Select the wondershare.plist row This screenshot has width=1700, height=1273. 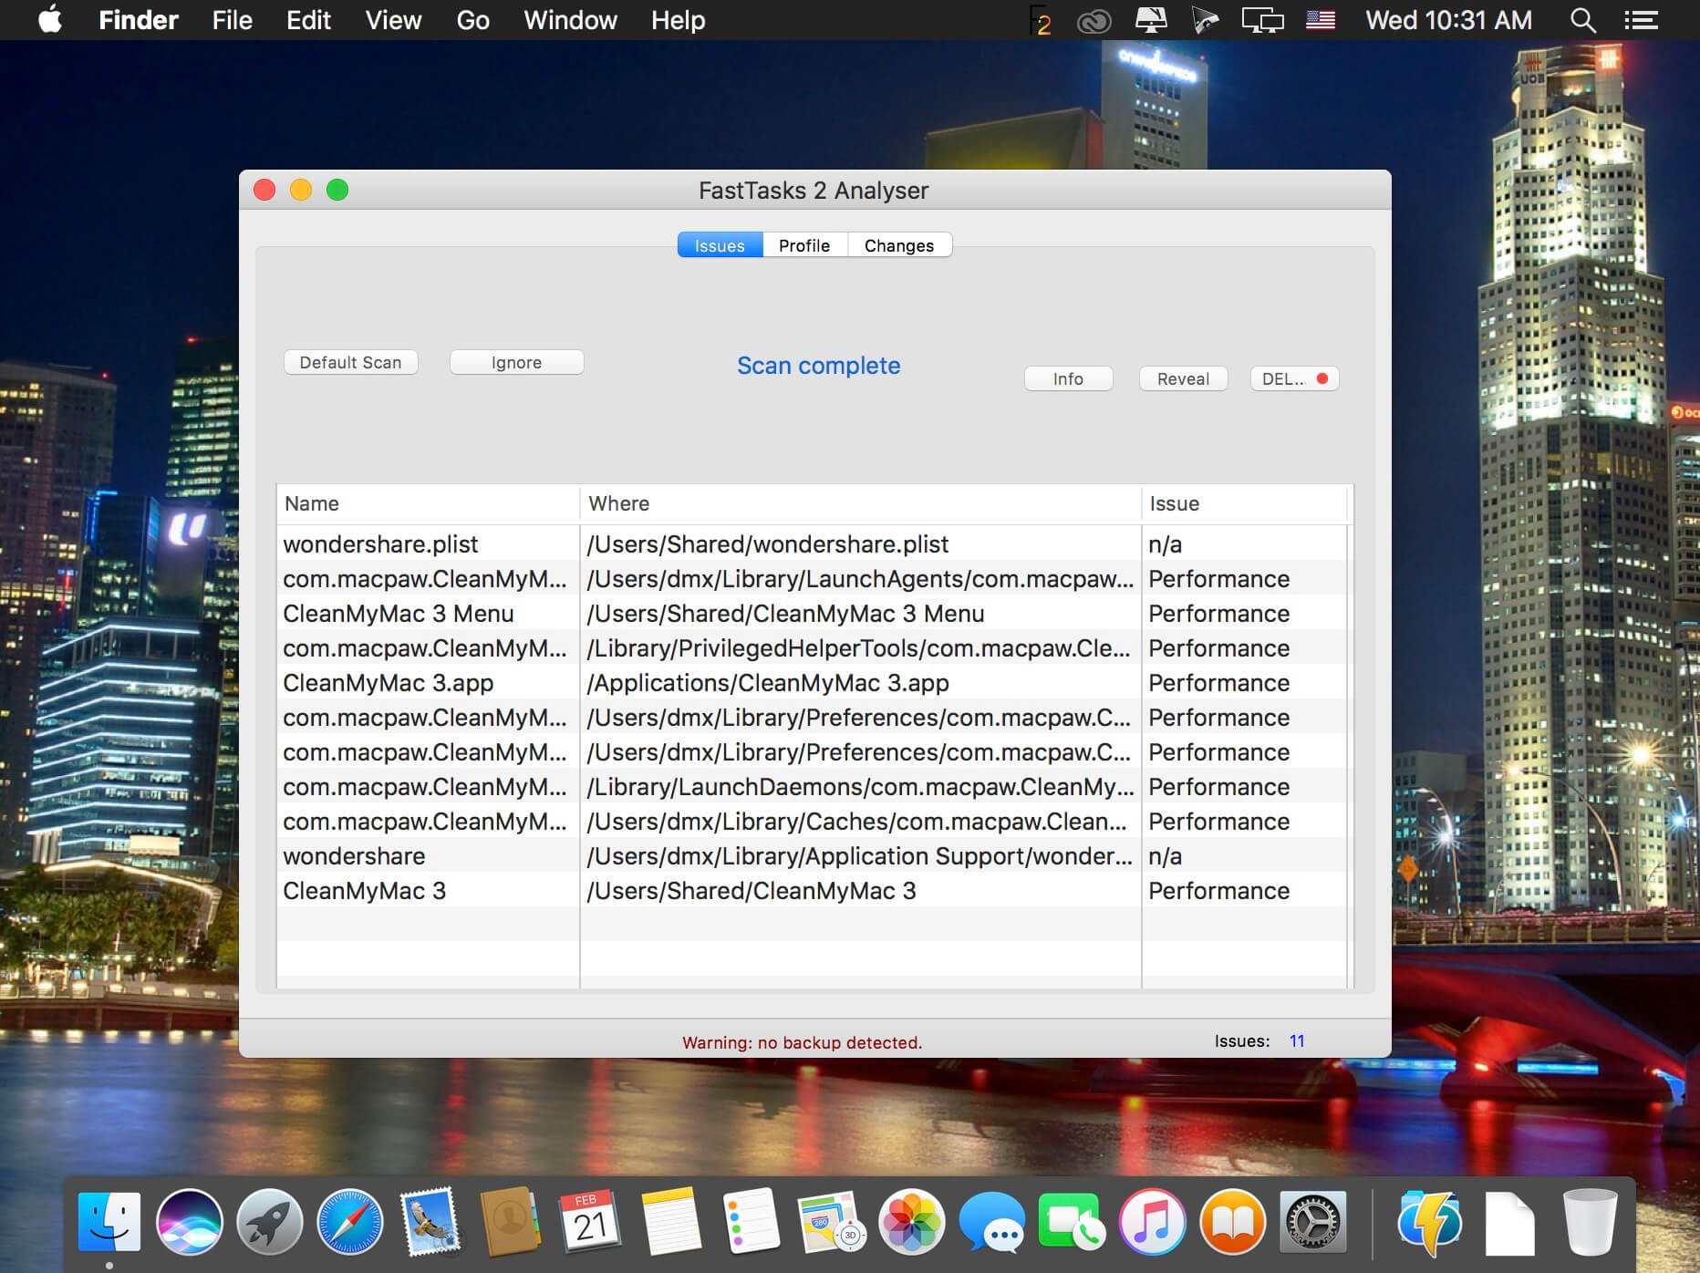tap(812, 543)
